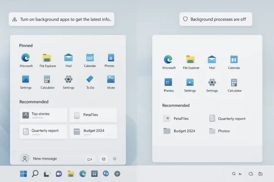Image resolution: width=274 pixels, height=182 pixels.
Task: Open Photos folder in right Recommended list
Action: 219,131
